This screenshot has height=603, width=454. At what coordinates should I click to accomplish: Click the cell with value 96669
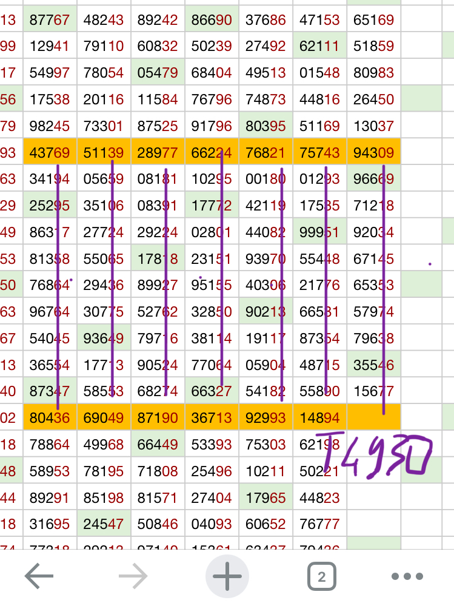tap(373, 180)
